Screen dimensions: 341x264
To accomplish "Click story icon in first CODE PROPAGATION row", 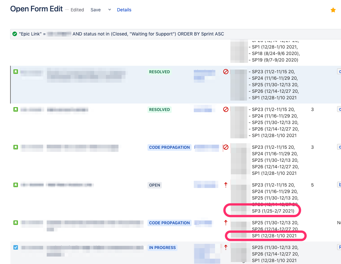I will (x=16, y=147).
